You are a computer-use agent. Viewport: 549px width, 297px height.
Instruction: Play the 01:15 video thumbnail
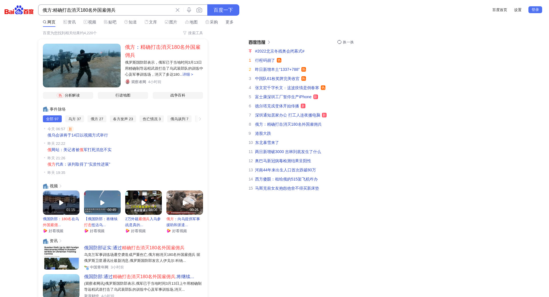(x=61, y=202)
